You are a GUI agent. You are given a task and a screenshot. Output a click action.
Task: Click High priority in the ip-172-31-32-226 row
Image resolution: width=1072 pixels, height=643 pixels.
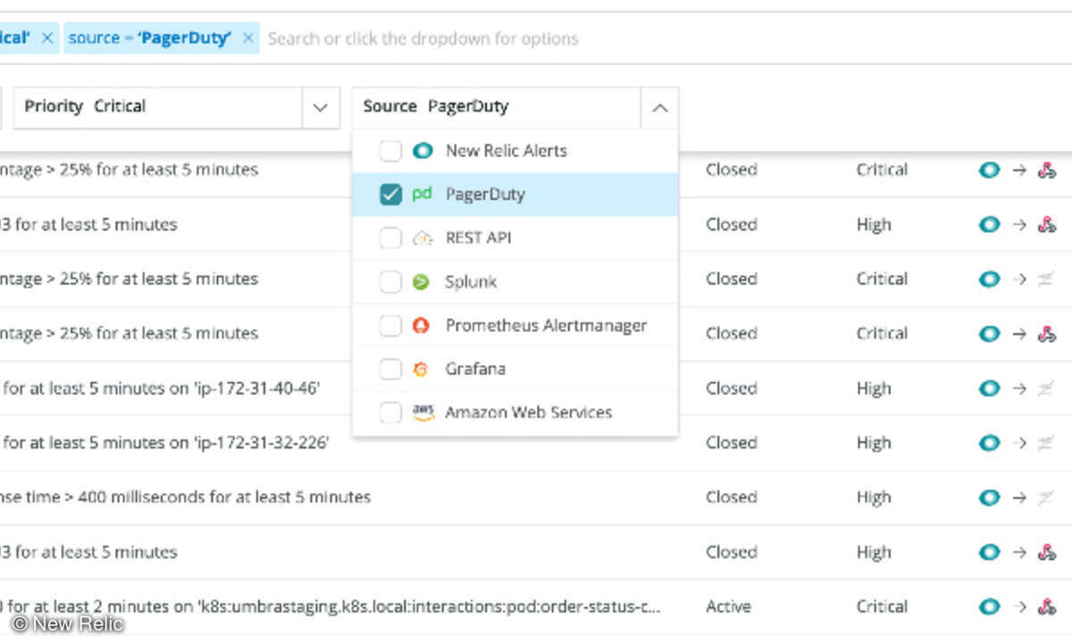pos(874,443)
